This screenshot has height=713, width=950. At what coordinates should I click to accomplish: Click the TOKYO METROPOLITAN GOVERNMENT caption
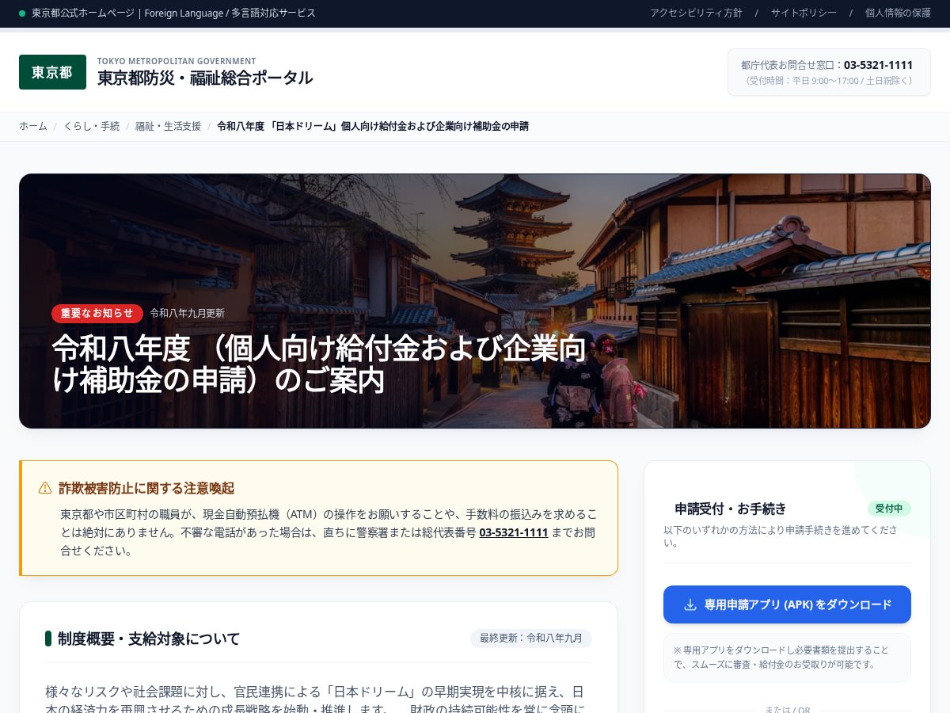click(x=177, y=61)
